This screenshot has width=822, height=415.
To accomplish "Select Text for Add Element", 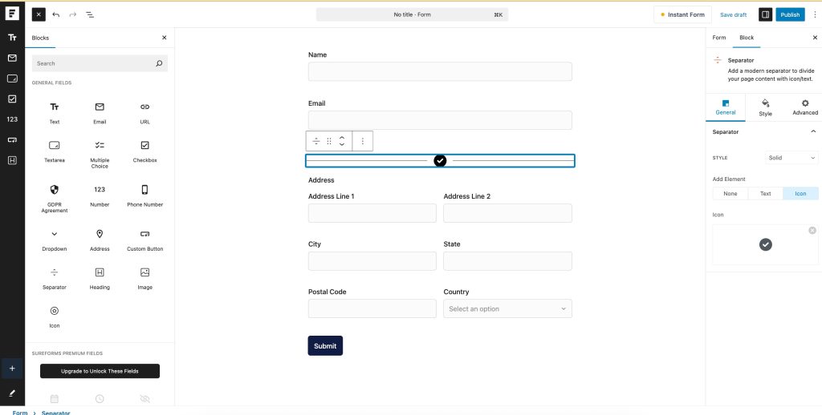I will (x=765, y=193).
